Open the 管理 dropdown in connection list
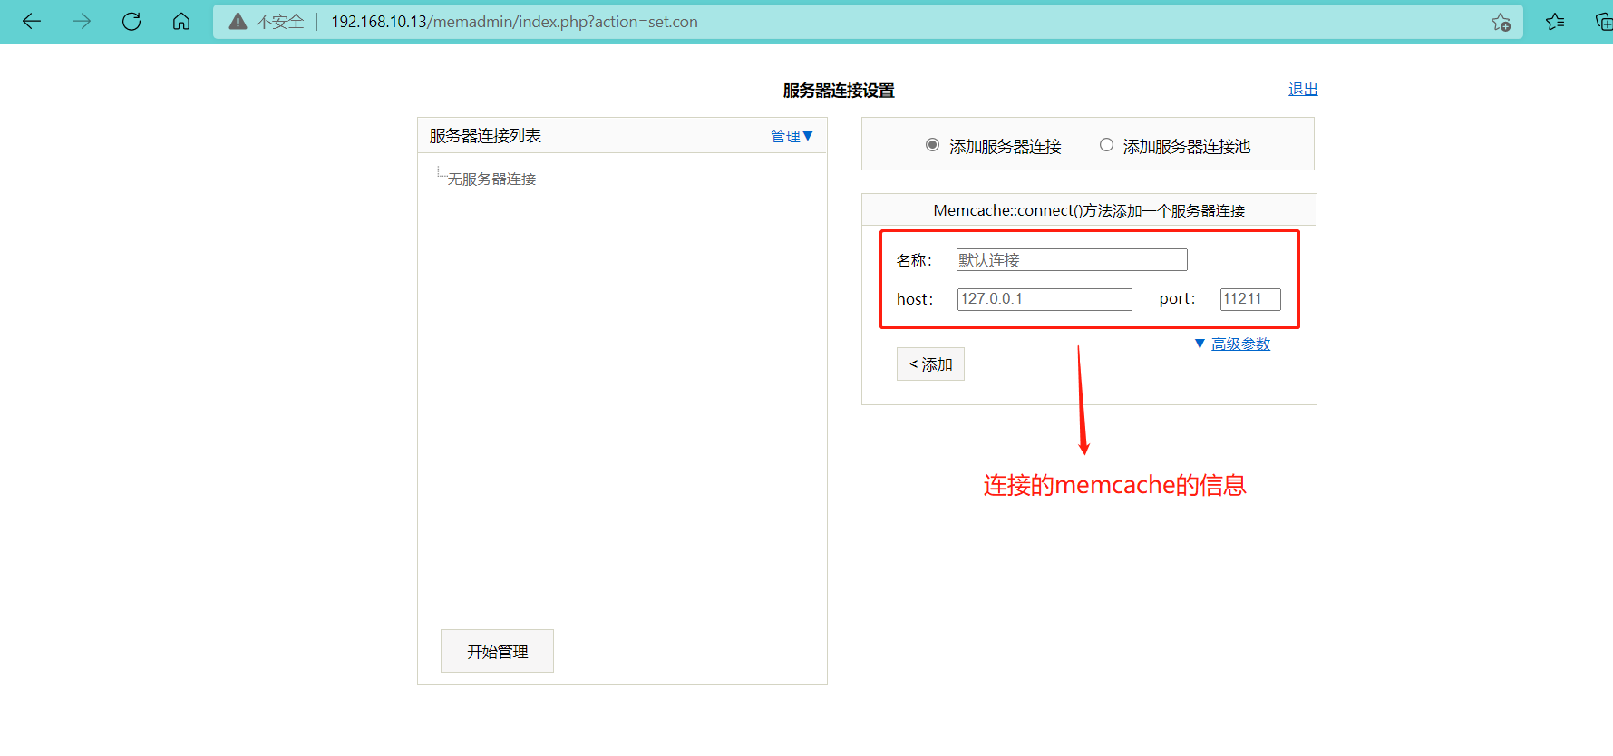The width and height of the screenshot is (1613, 756). [792, 136]
